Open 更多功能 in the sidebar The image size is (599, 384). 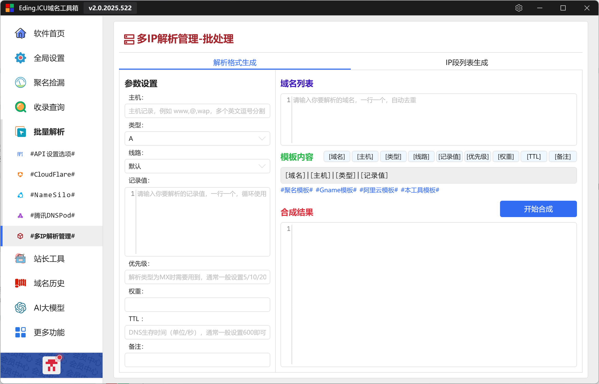click(x=52, y=332)
